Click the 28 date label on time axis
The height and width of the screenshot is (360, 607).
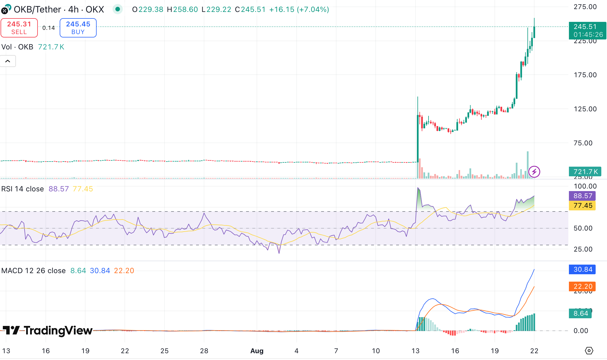[x=204, y=351]
